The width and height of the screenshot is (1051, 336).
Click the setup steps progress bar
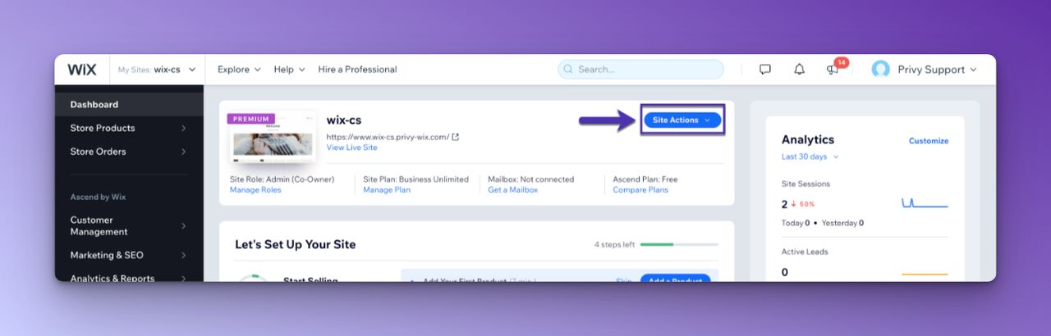[679, 244]
